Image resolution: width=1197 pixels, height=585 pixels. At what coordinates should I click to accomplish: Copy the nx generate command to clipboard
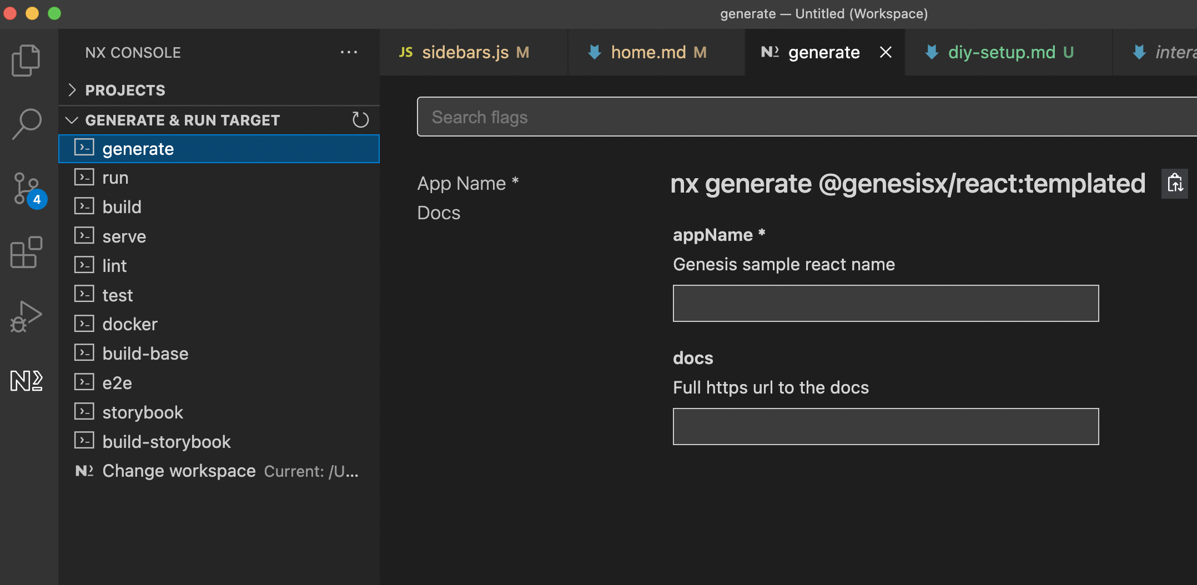pos(1175,183)
